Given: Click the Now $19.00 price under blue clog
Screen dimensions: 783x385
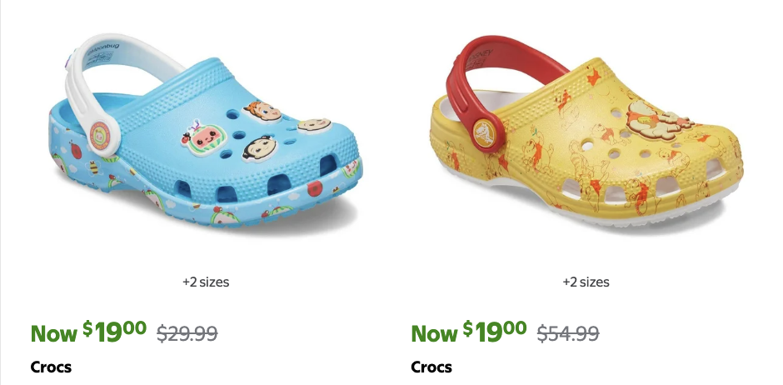Looking at the screenshot, I should tap(88, 332).
